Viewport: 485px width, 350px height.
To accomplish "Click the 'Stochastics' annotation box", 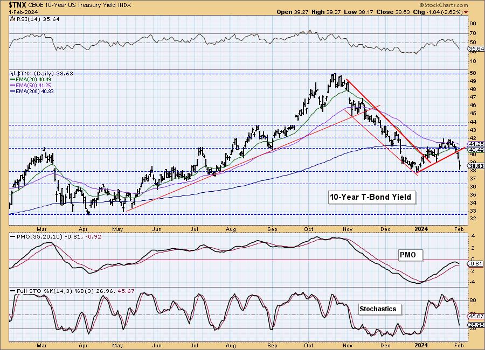I will click(379, 309).
